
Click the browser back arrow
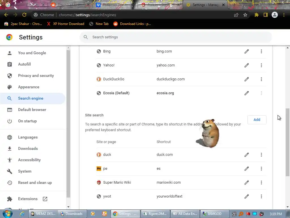tap(6, 15)
